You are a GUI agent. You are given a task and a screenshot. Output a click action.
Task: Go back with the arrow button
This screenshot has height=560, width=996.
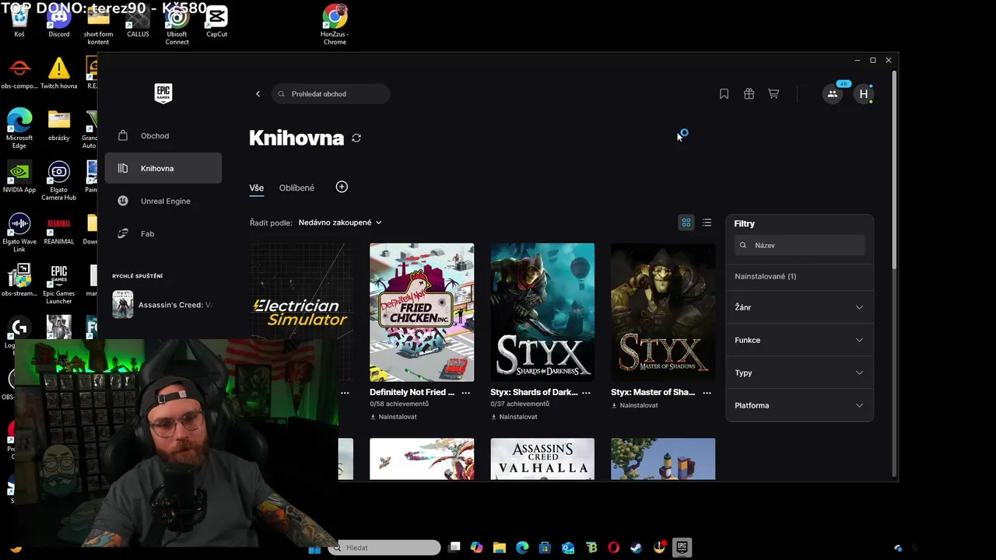pos(258,94)
